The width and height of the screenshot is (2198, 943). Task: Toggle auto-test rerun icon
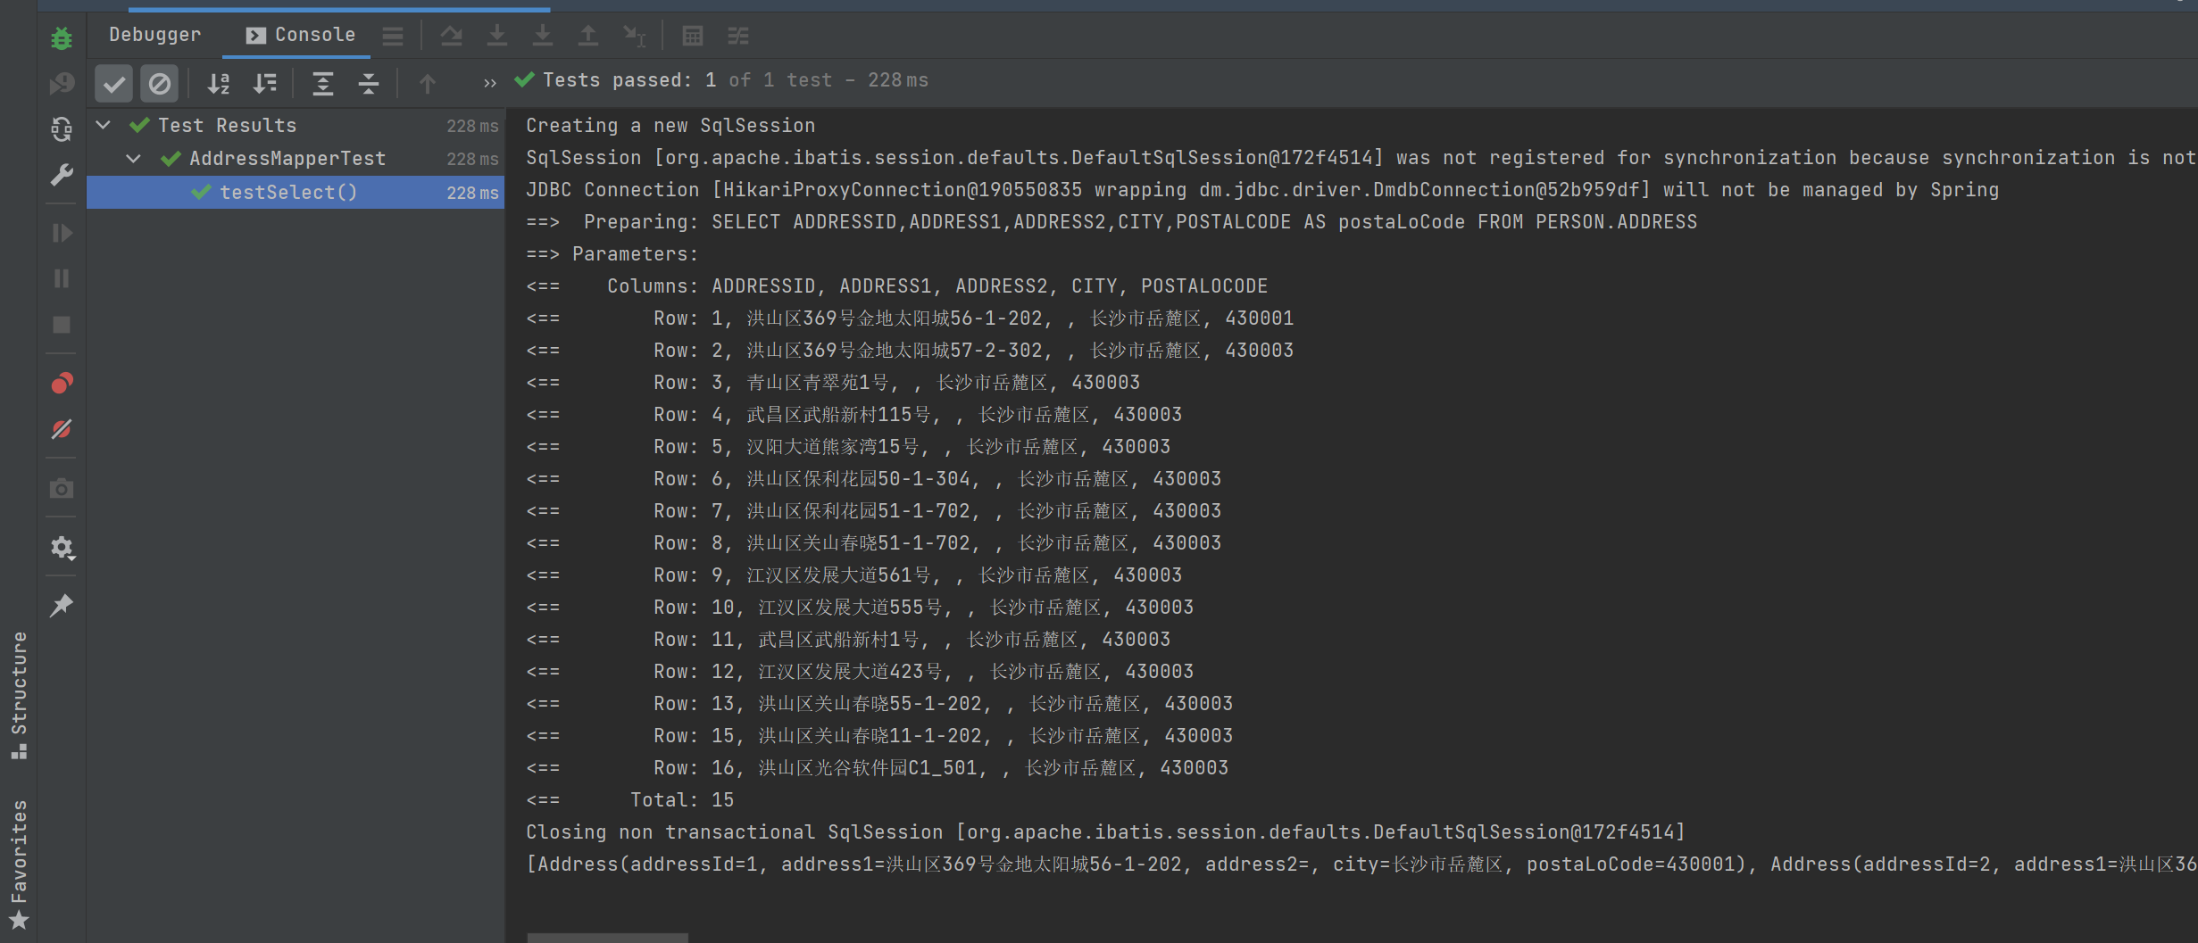[x=61, y=129]
